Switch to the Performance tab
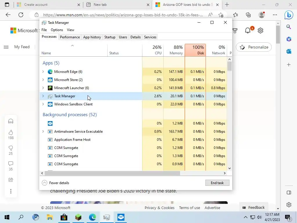Viewport: 297px width, 223px height. pos(70,37)
